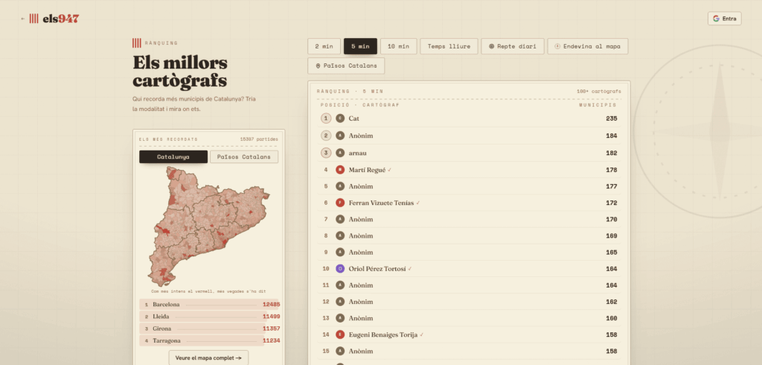Click the rank 2 medal badge
The image size is (762, 365).
tap(326, 136)
